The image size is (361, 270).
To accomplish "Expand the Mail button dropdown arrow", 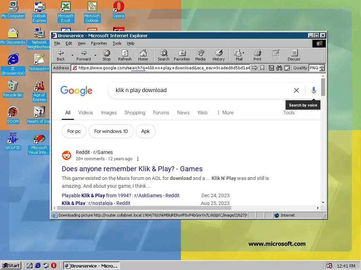I will [244, 53].
